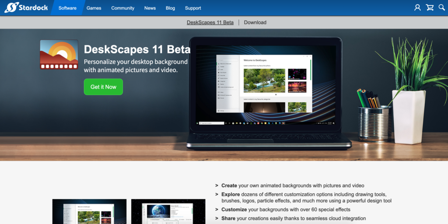Click the 'Share' feature bullet text
448x224 pixels.
(x=294, y=218)
